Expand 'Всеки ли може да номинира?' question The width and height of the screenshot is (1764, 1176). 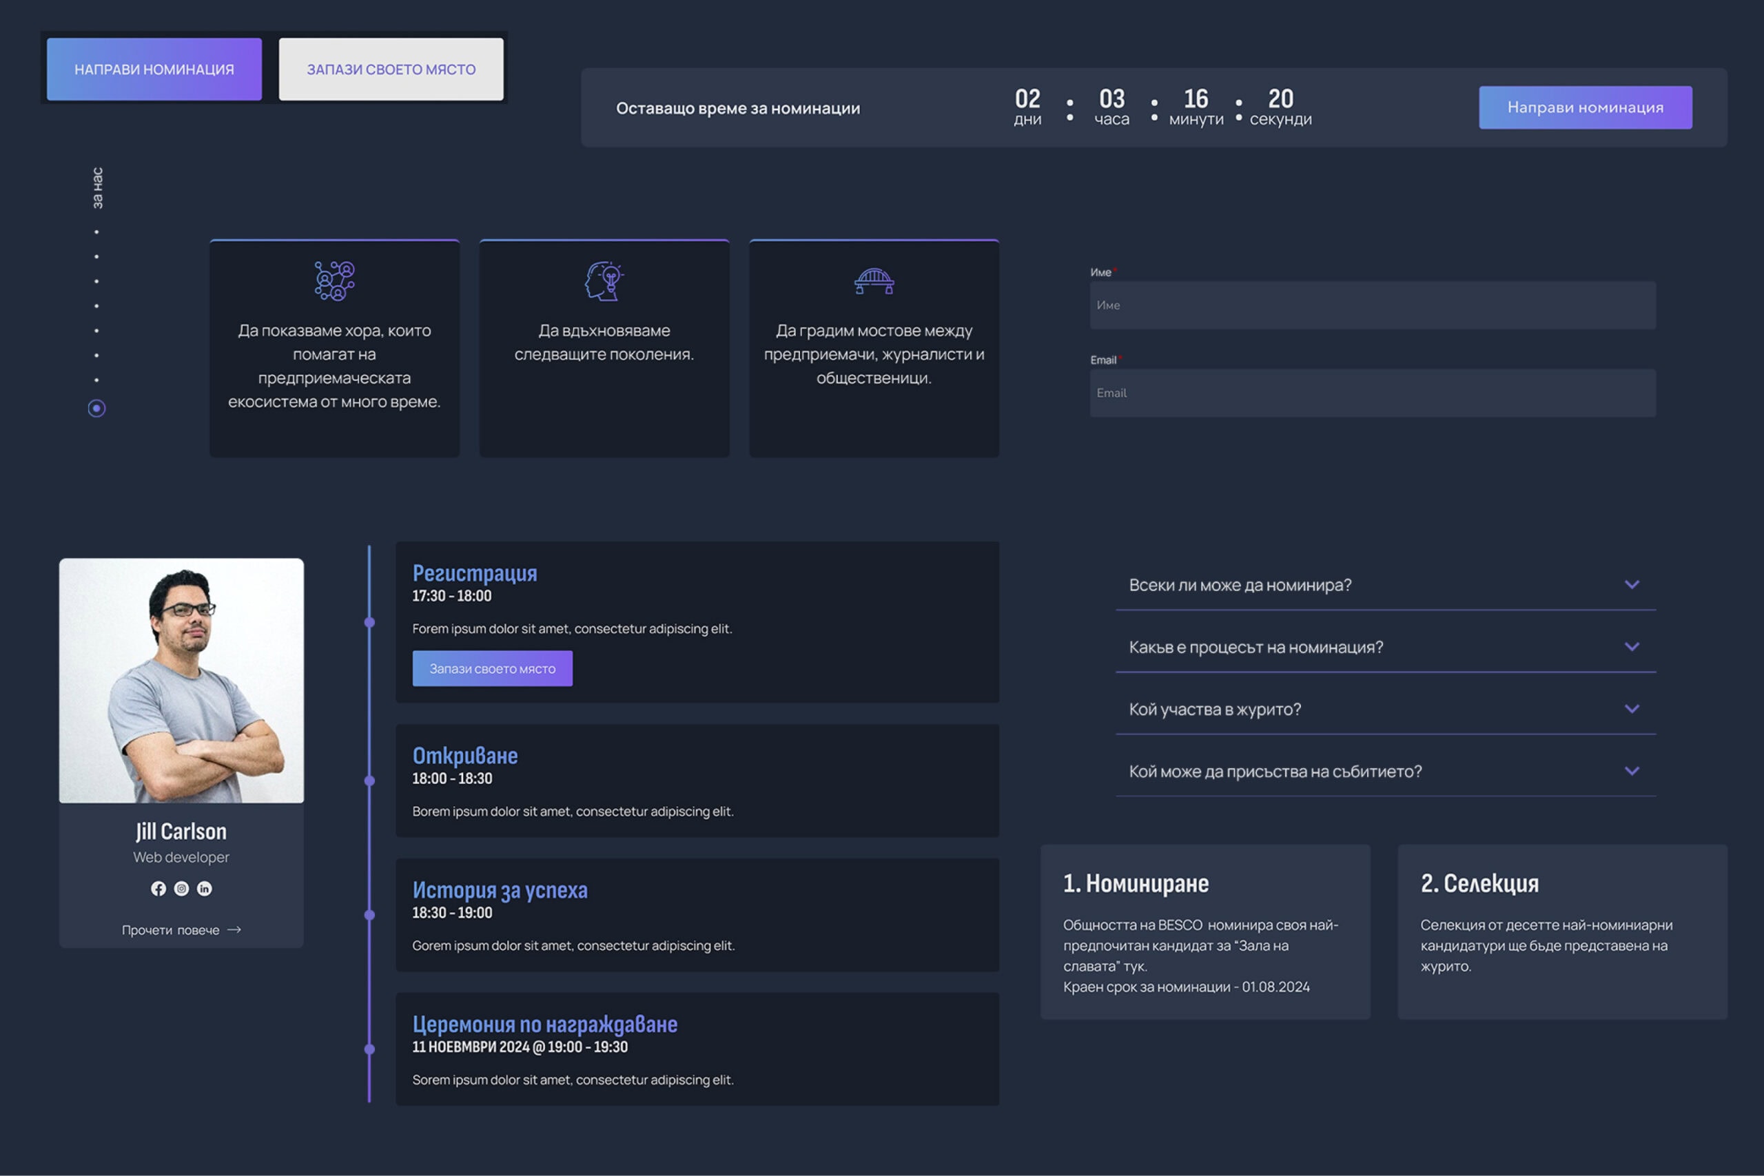pos(1631,585)
